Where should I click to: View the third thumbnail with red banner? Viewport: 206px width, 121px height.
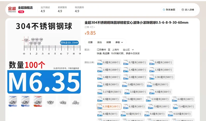click(x=38, y=101)
